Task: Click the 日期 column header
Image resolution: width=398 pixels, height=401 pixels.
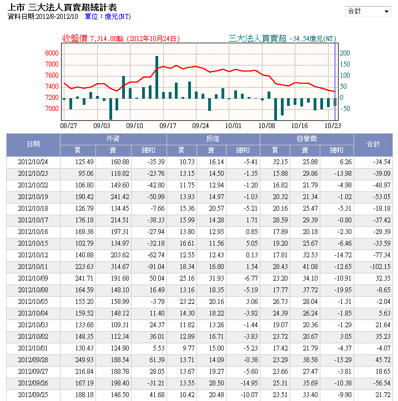Action: (x=33, y=145)
